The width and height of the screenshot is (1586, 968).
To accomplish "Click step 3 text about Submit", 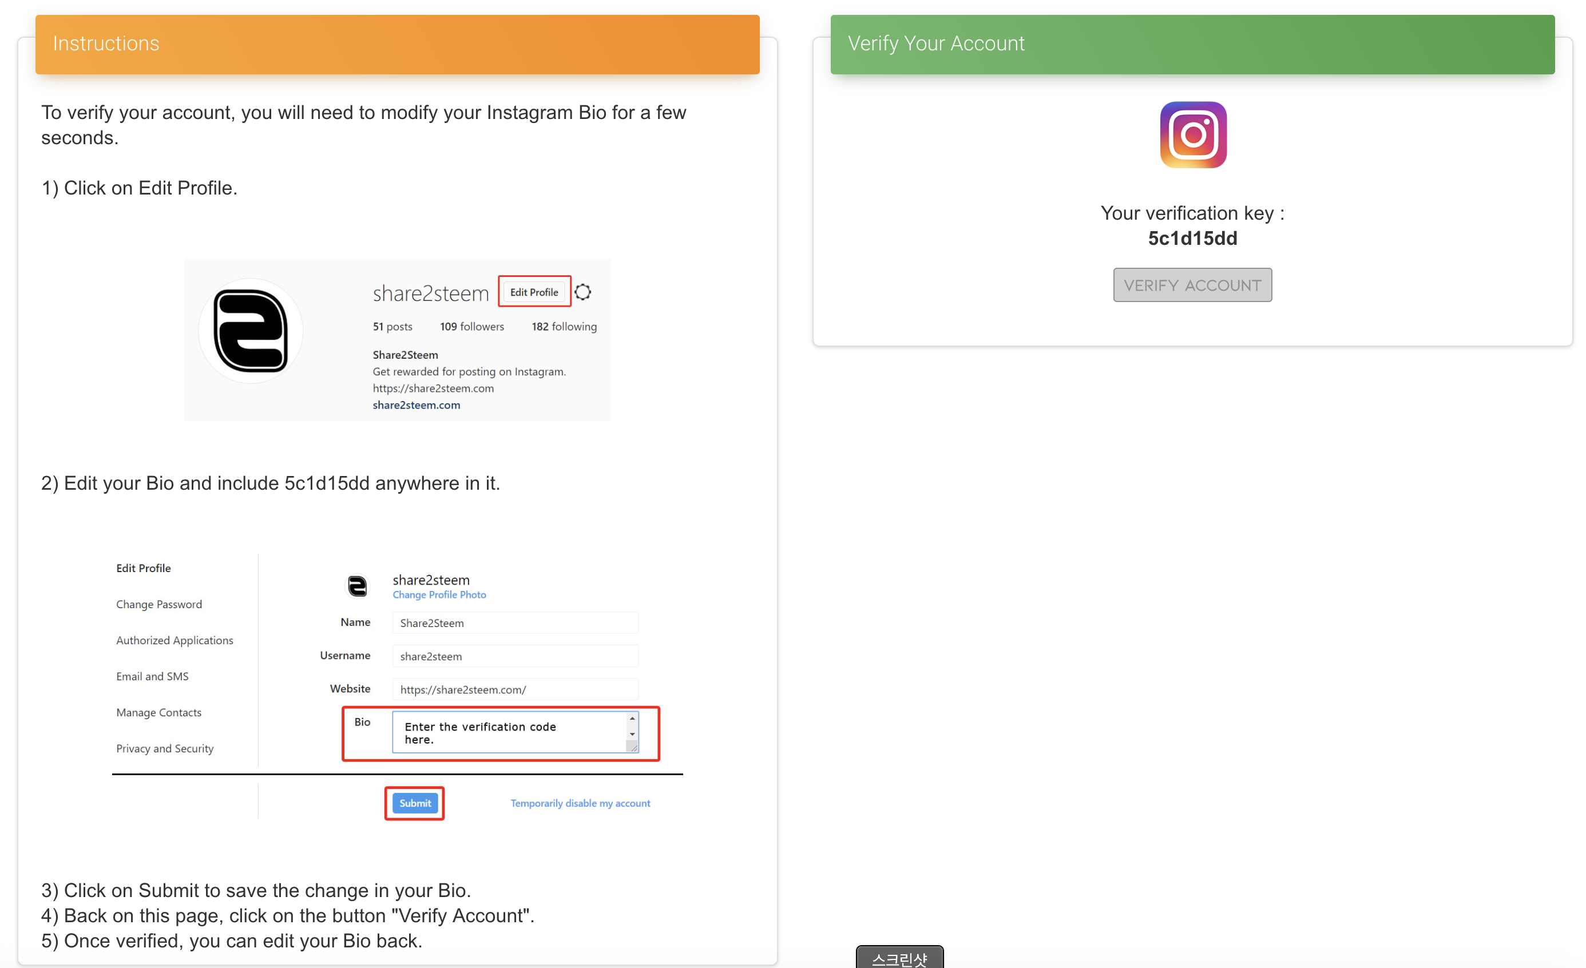I will [x=256, y=890].
